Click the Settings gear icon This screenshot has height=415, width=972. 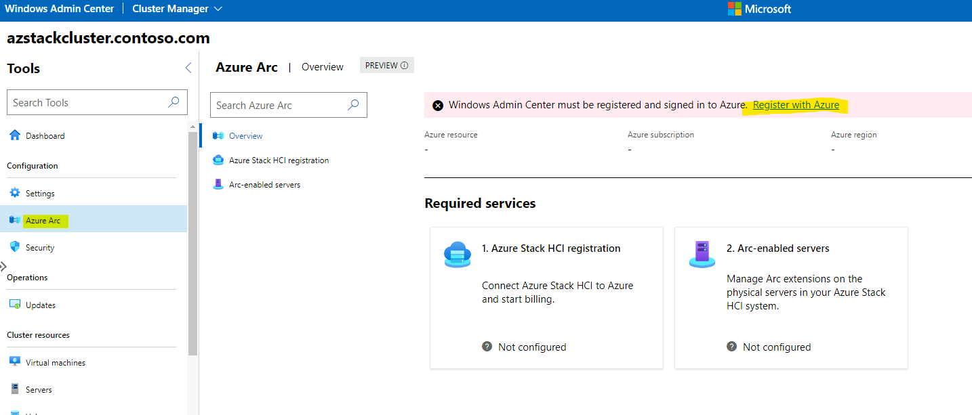(15, 193)
